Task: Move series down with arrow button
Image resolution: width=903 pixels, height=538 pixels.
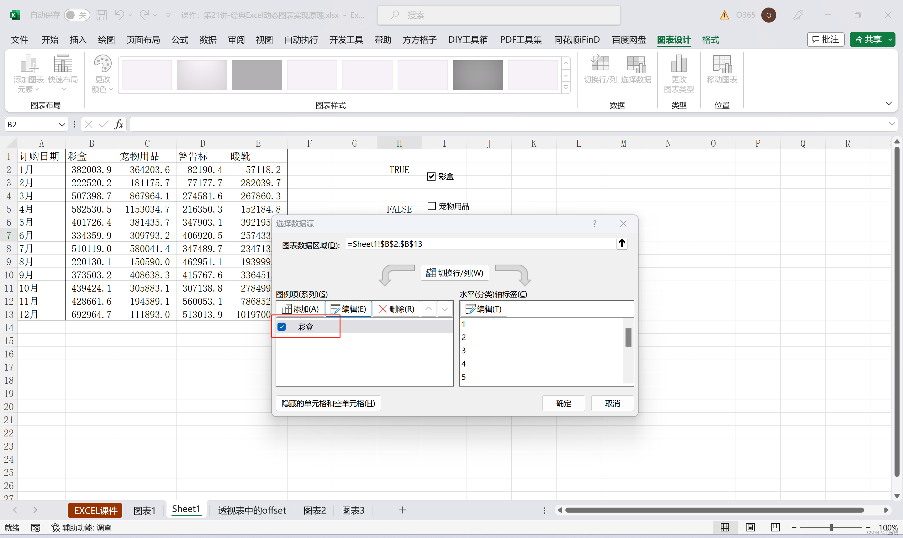Action: click(444, 309)
